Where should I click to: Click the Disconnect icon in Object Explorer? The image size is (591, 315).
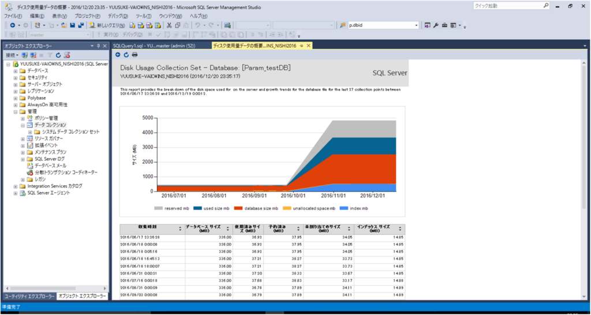(33, 55)
